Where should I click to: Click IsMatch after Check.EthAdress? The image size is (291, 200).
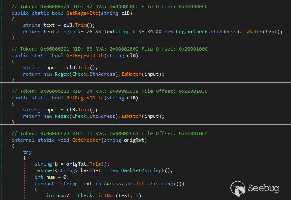(x=131, y=74)
